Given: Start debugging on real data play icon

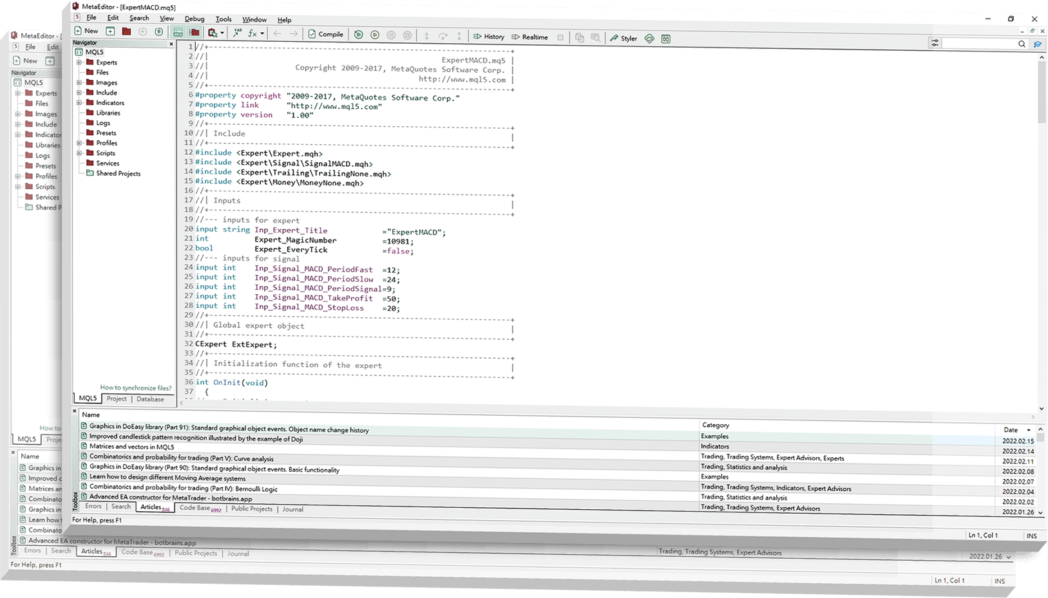Looking at the screenshot, I should tap(375, 35).
